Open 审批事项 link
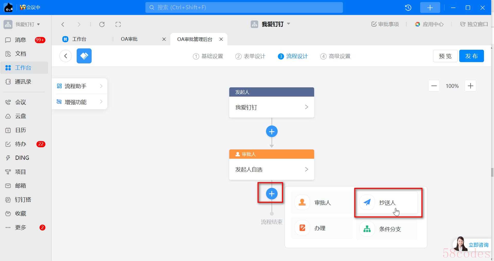This screenshot has height=261, width=494. (385, 24)
